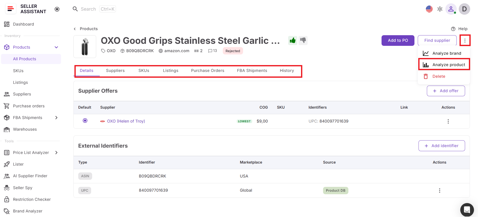The height and width of the screenshot is (217, 478).
Task: Click the Price List Analyzer icon
Action: coord(7,152)
